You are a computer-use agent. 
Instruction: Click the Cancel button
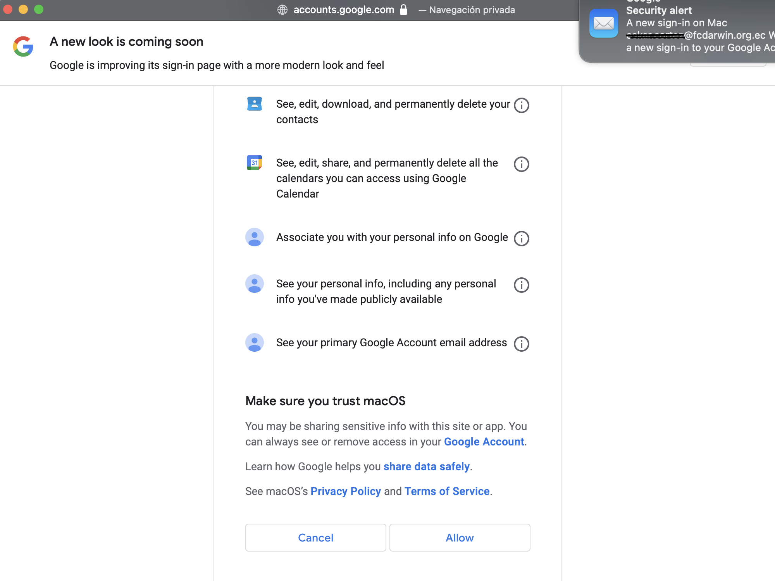pyautogui.click(x=315, y=538)
